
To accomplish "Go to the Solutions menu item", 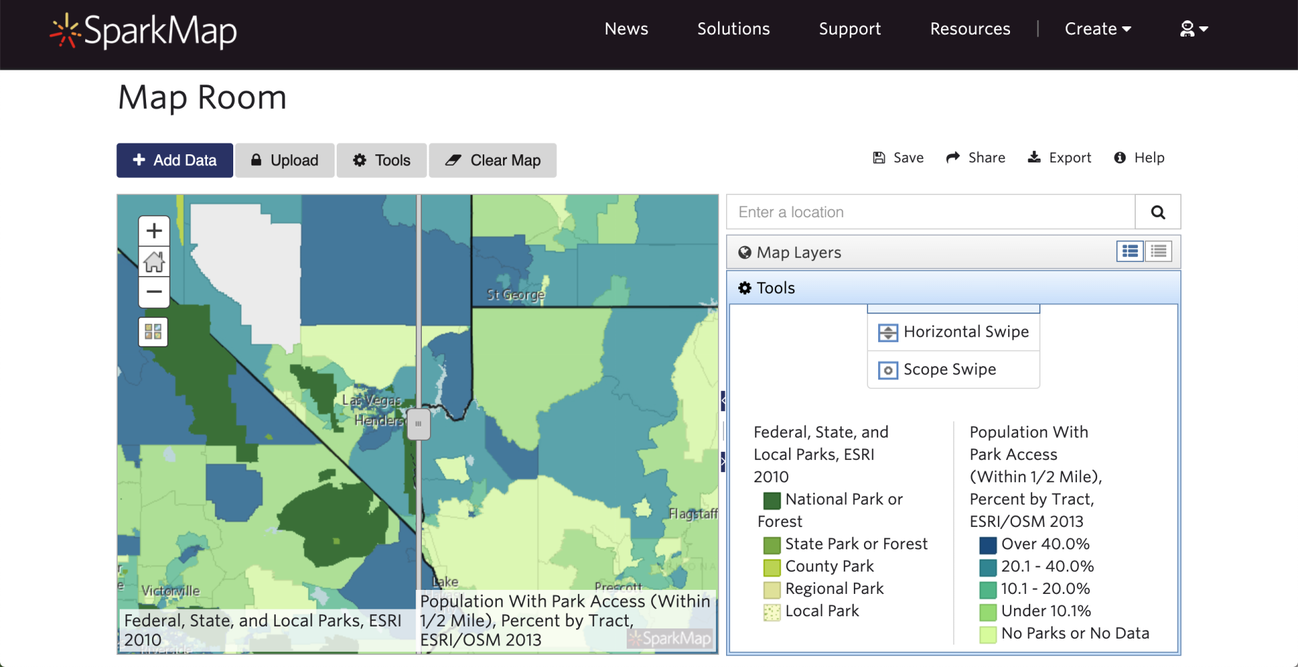I will click(734, 29).
